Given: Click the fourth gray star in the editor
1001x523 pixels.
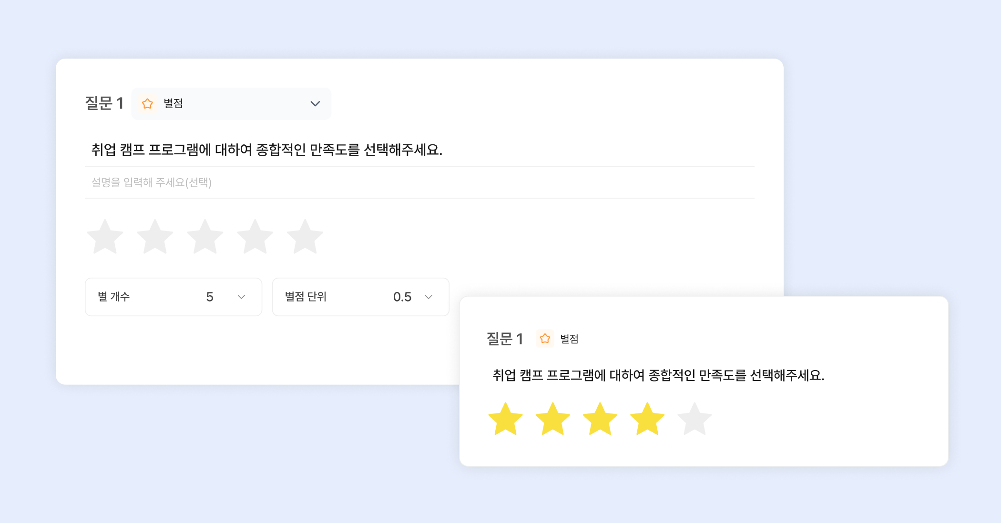Looking at the screenshot, I should [255, 237].
